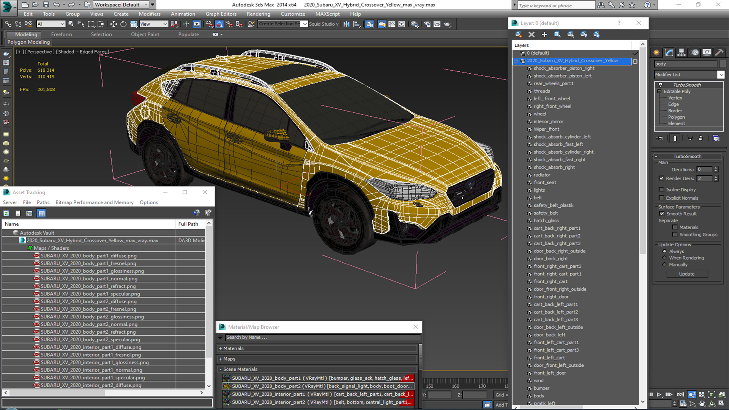Screen dimensions: 729x410
Task: Click the Select and Move tool
Action: pyautogui.click(x=113, y=24)
